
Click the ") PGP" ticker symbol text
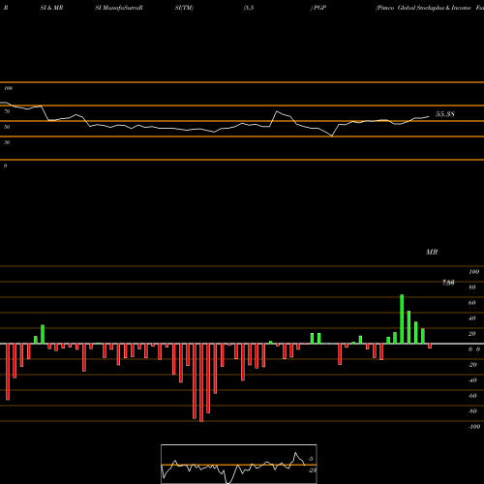tap(318, 8)
